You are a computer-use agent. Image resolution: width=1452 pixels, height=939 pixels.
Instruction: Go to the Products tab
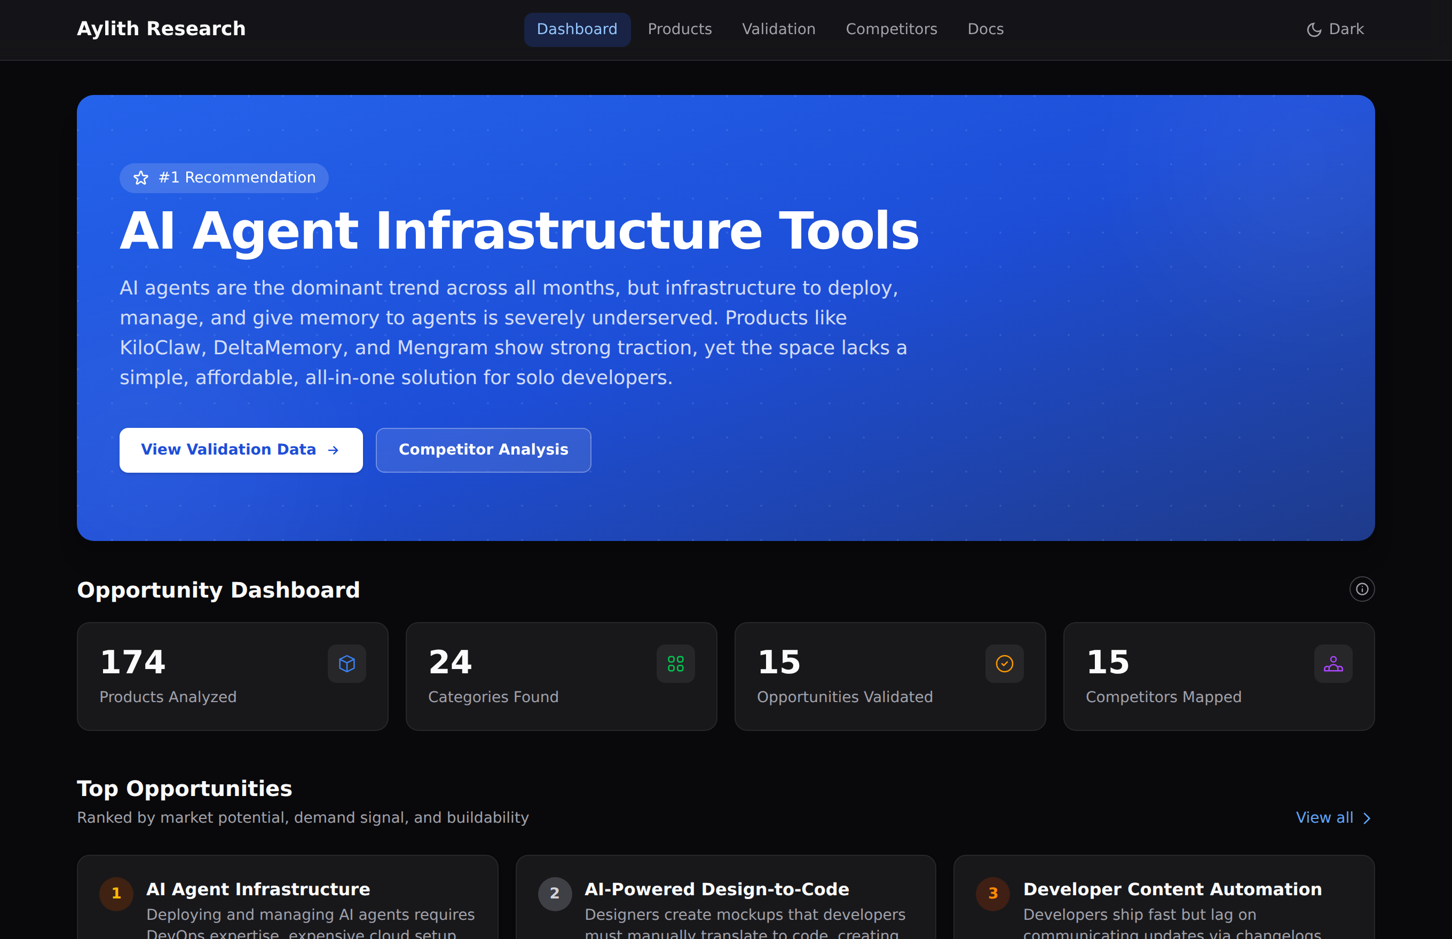(680, 29)
